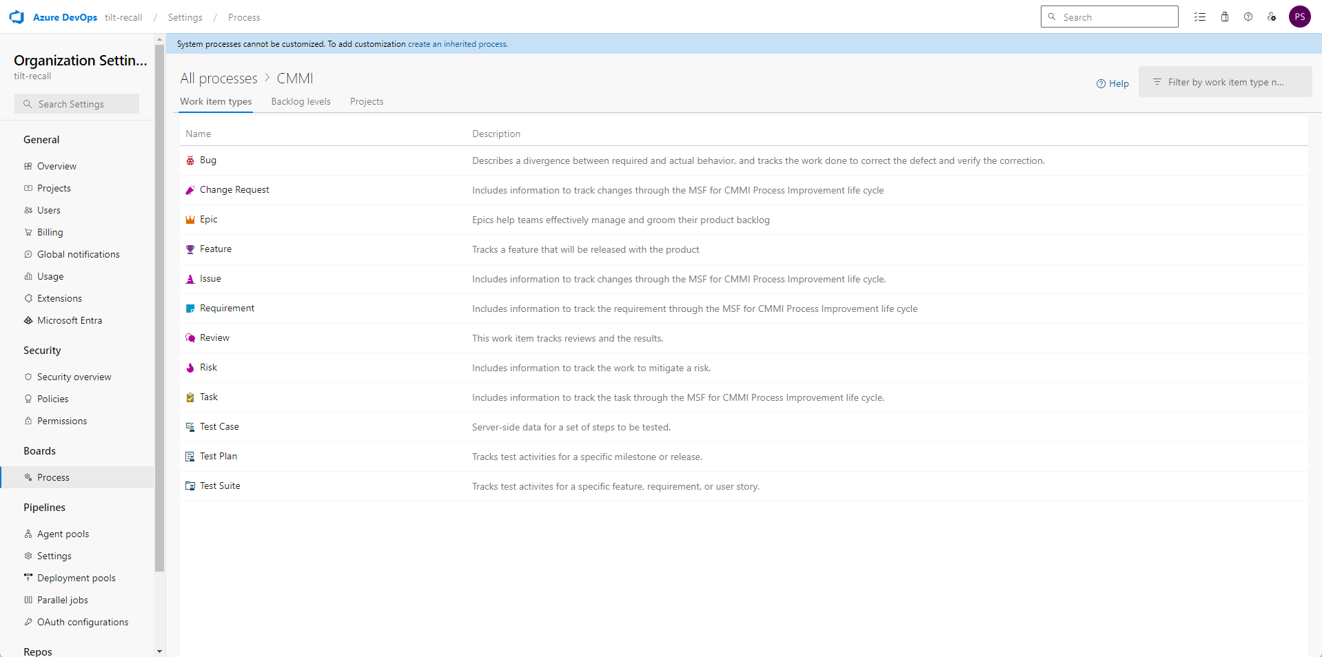Click the create an inherited process link
Viewport: 1322px width, 657px height.
[x=458, y=43]
